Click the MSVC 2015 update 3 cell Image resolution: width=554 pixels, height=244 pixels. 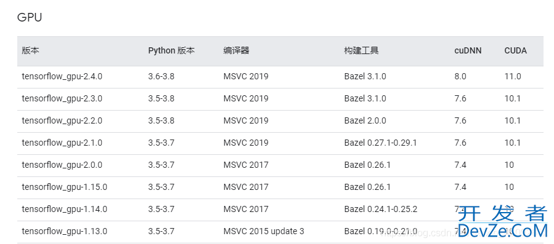tap(264, 232)
